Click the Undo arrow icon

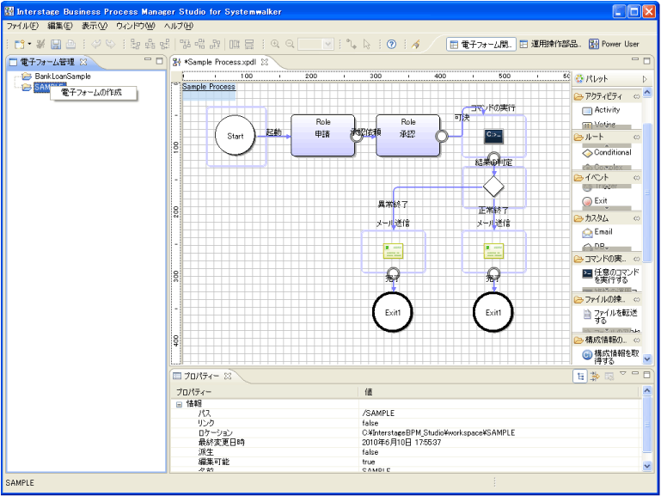[x=96, y=44]
